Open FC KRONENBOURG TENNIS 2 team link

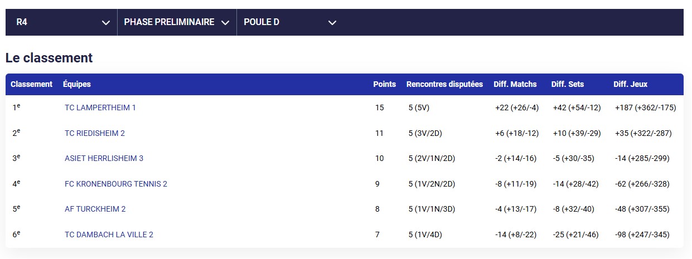pyautogui.click(x=116, y=184)
